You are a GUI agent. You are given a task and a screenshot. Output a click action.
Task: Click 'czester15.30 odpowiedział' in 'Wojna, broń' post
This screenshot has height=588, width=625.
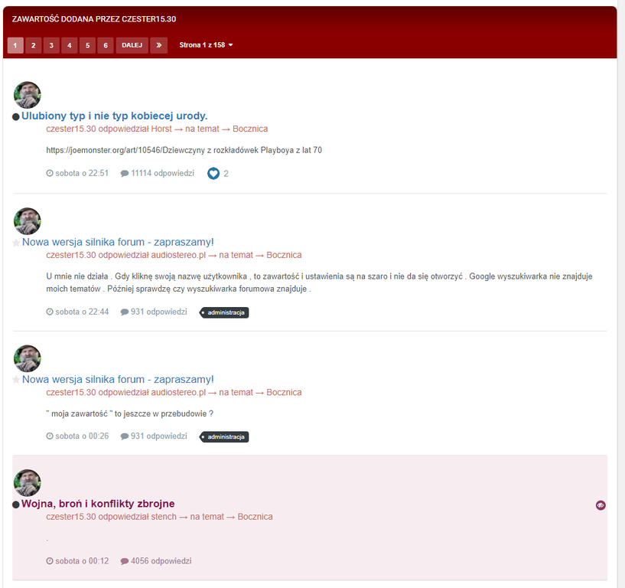pyautogui.click(x=98, y=517)
